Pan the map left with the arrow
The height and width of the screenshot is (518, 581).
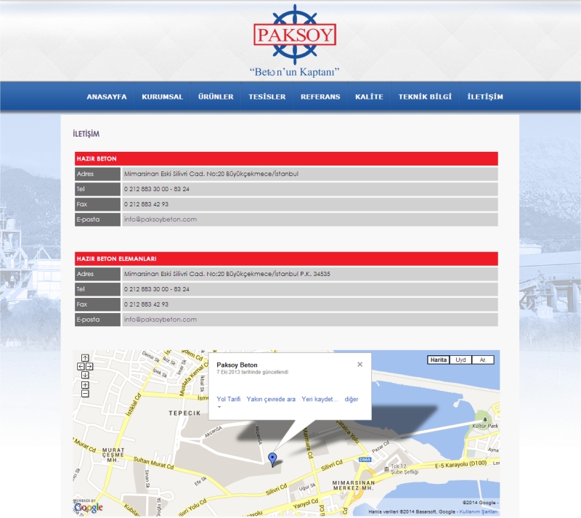81,366
